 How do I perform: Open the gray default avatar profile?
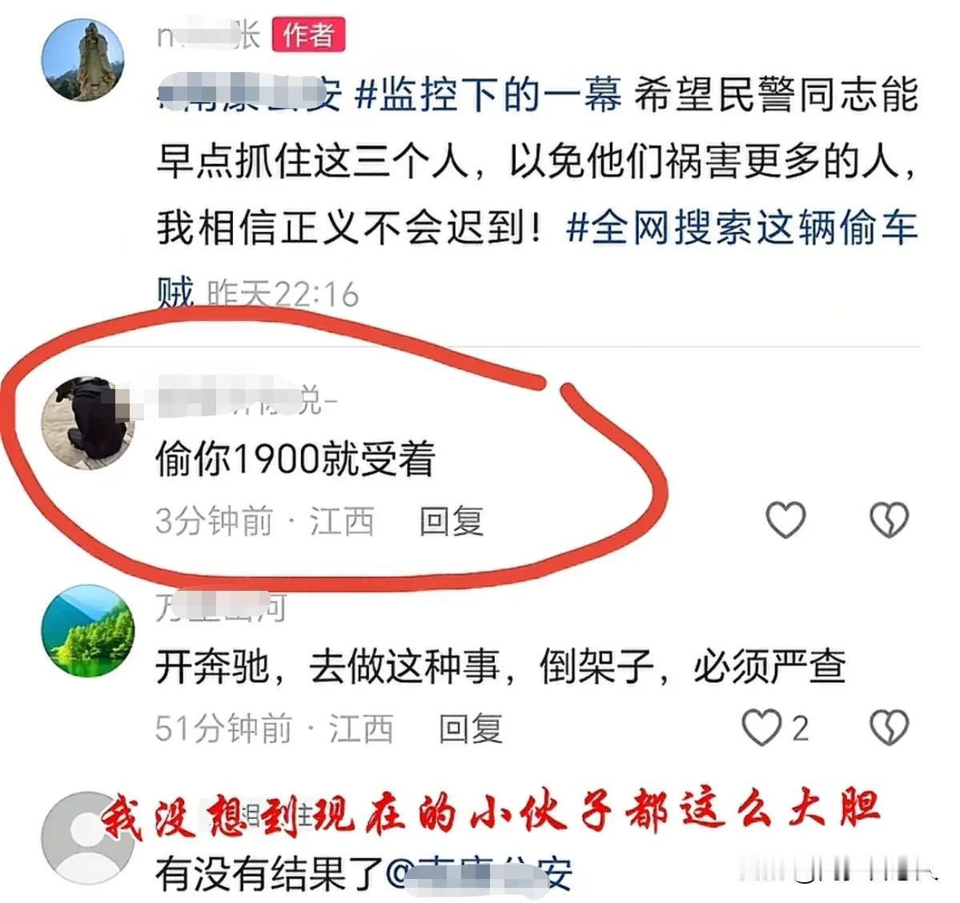tap(87, 839)
